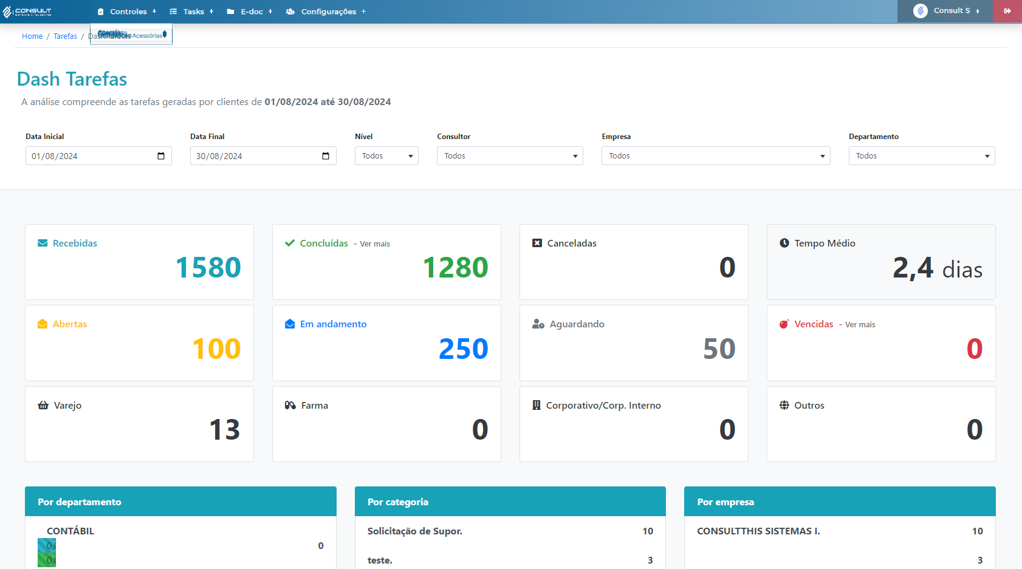Click the Dash Tarefas page title
This screenshot has height=569, width=1022.
pyautogui.click(x=72, y=79)
